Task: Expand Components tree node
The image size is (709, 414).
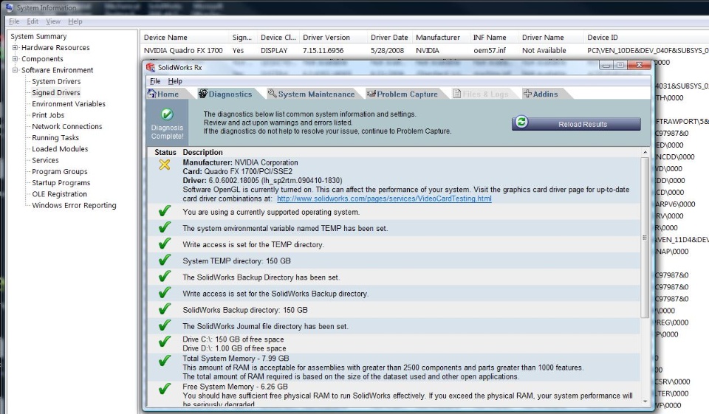Action: point(15,59)
